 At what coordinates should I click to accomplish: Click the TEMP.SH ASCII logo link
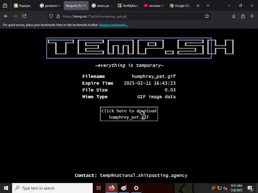[x=129, y=48]
